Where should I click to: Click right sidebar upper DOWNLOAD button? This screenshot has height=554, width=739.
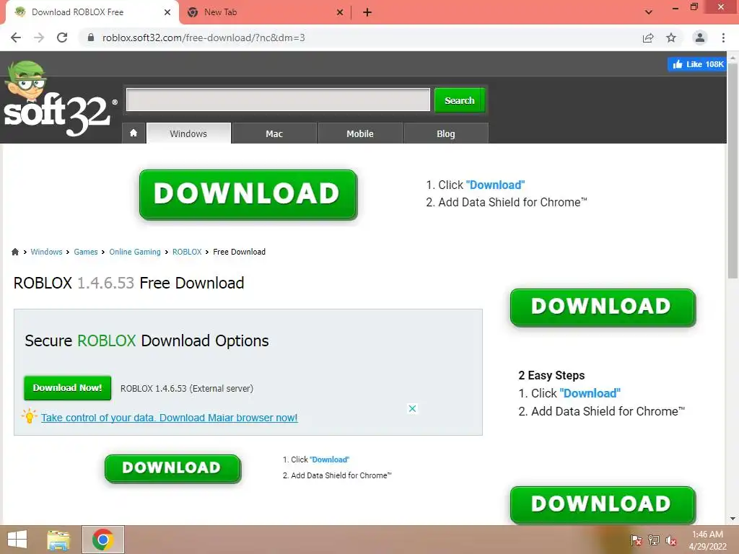tap(603, 307)
